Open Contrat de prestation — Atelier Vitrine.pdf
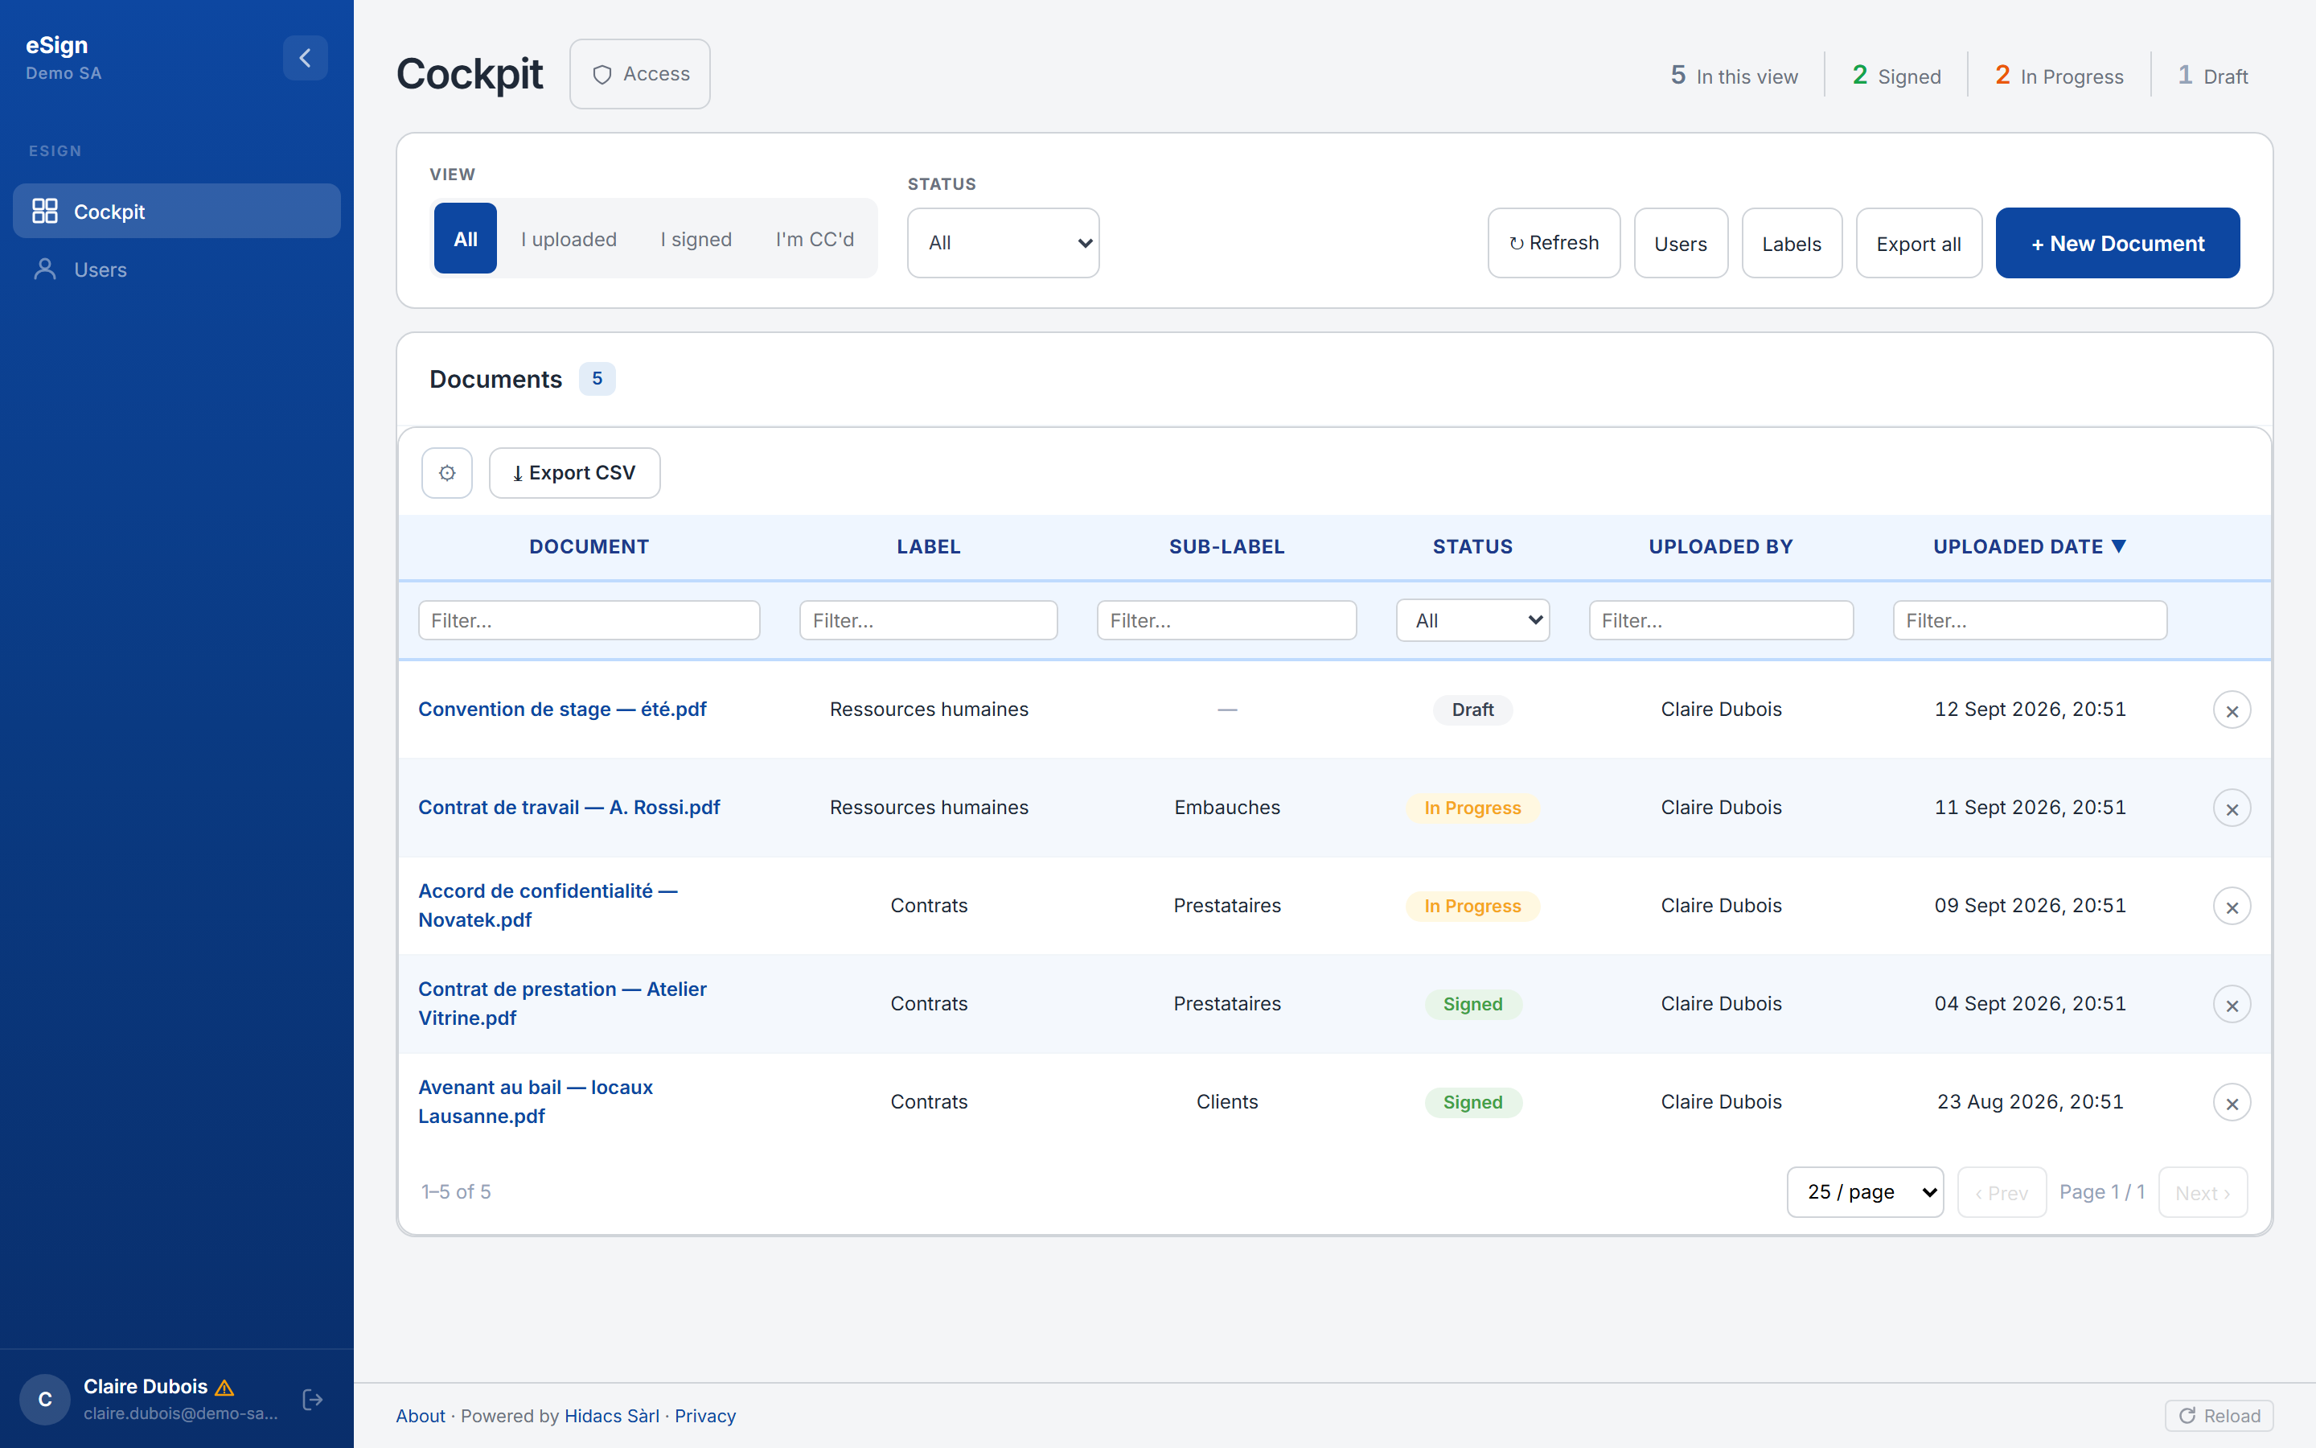 [x=562, y=1004]
